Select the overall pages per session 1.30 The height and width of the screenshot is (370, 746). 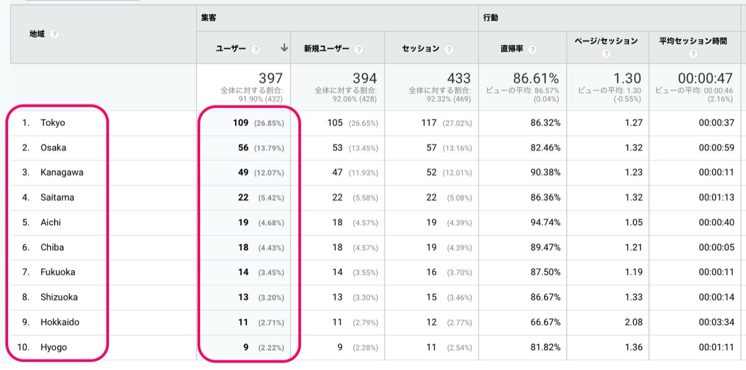627,78
